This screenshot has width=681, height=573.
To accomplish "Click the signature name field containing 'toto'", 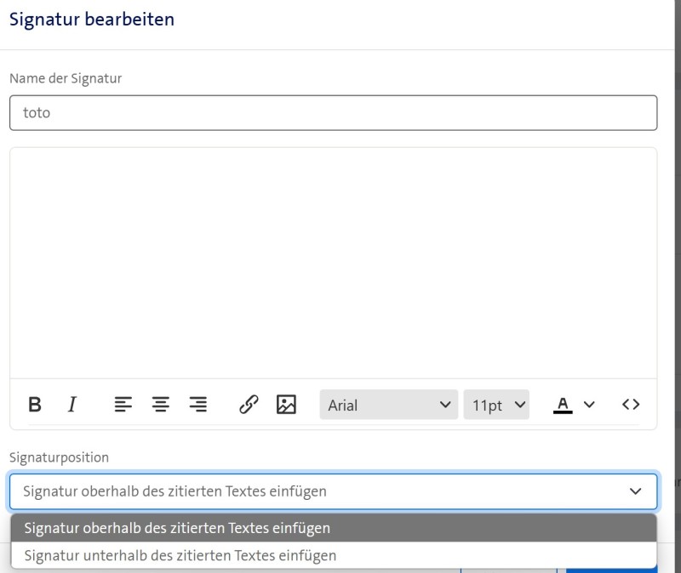I will (333, 112).
